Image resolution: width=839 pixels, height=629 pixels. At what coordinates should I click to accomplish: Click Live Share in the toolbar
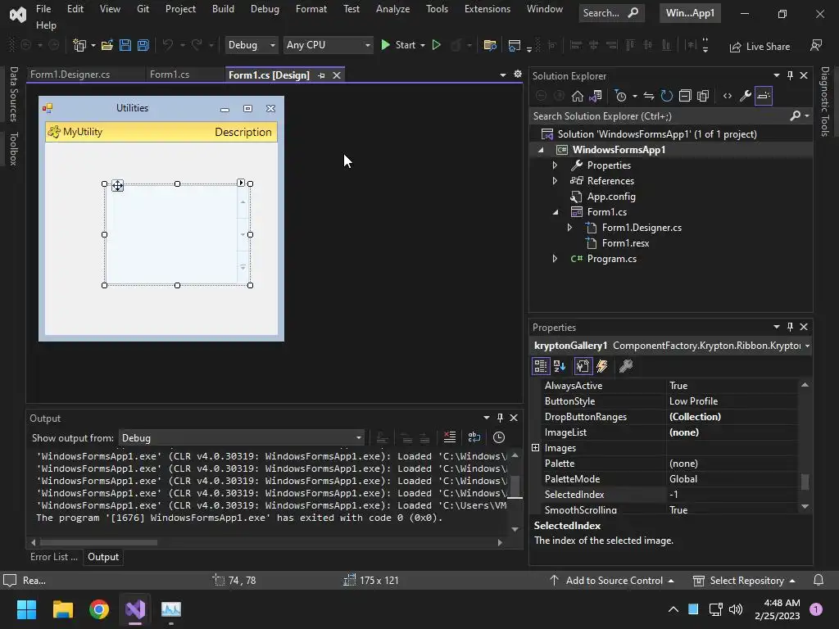pyautogui.click(x=760, y=47)
